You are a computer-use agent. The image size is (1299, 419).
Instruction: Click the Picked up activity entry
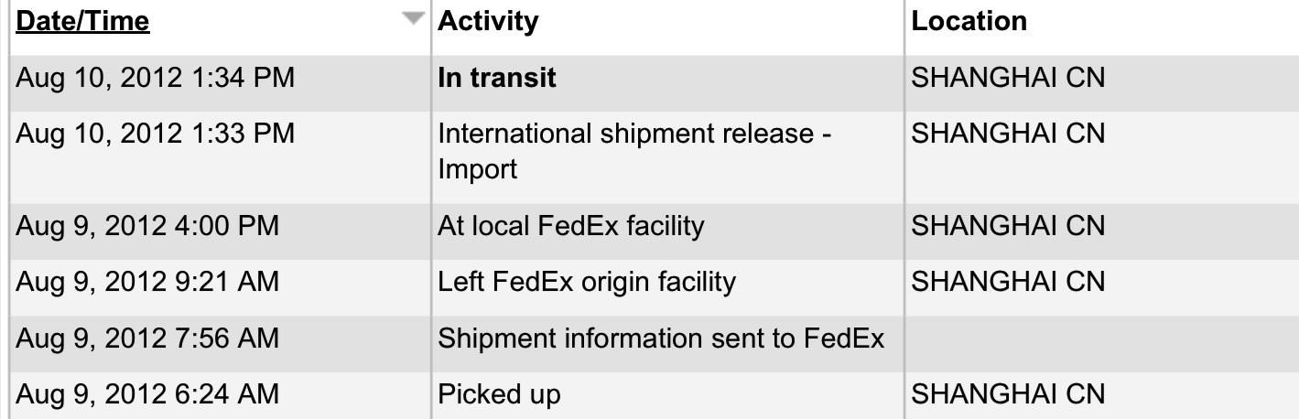[x=499, y=395]
